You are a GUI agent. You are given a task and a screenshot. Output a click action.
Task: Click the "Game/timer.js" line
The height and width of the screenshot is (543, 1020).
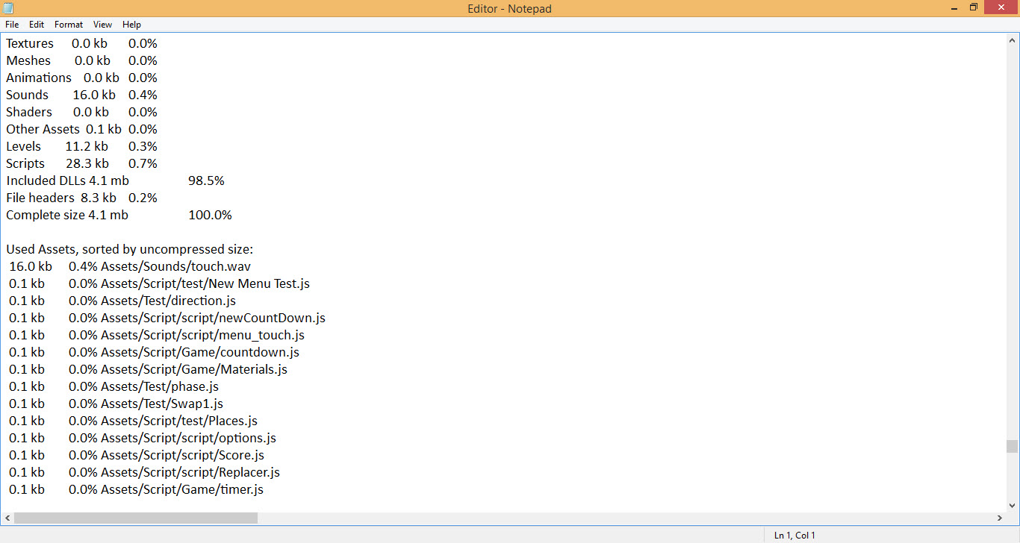click(136, 489)
